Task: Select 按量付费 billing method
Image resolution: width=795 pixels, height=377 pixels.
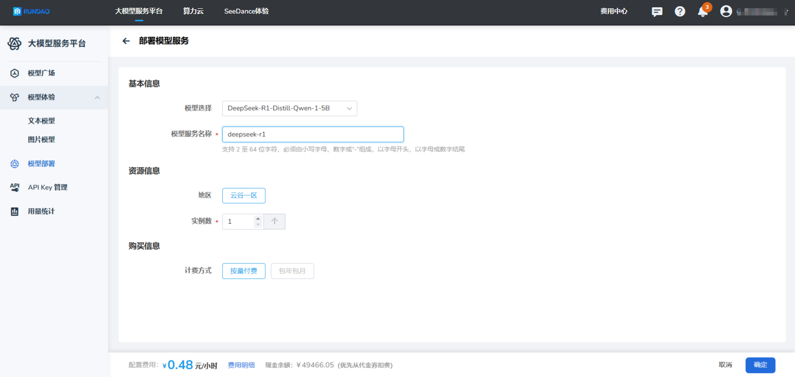Action: pos(244,271)
